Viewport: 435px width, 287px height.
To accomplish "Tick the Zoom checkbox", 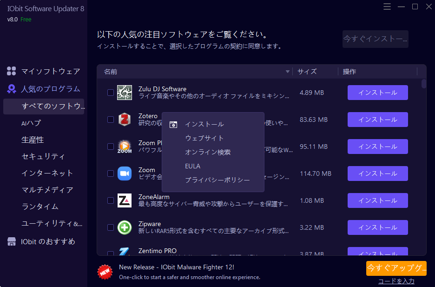I will pos(111,174).
